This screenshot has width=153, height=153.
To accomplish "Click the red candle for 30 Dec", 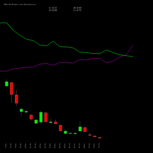I will (46, 117).
